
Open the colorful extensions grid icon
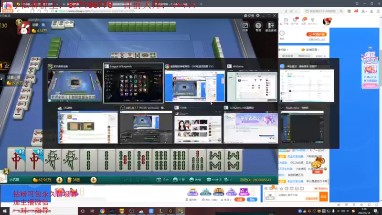click(349, 11)
